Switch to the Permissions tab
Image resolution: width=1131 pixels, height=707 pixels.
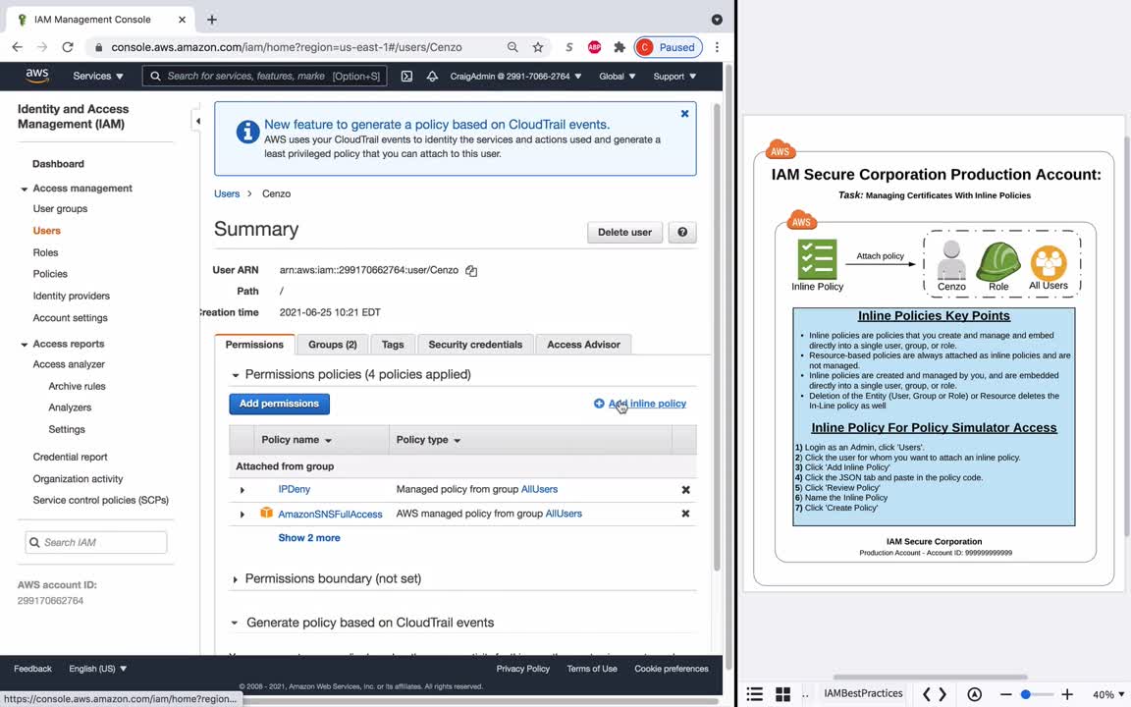(x=254, y=344)
